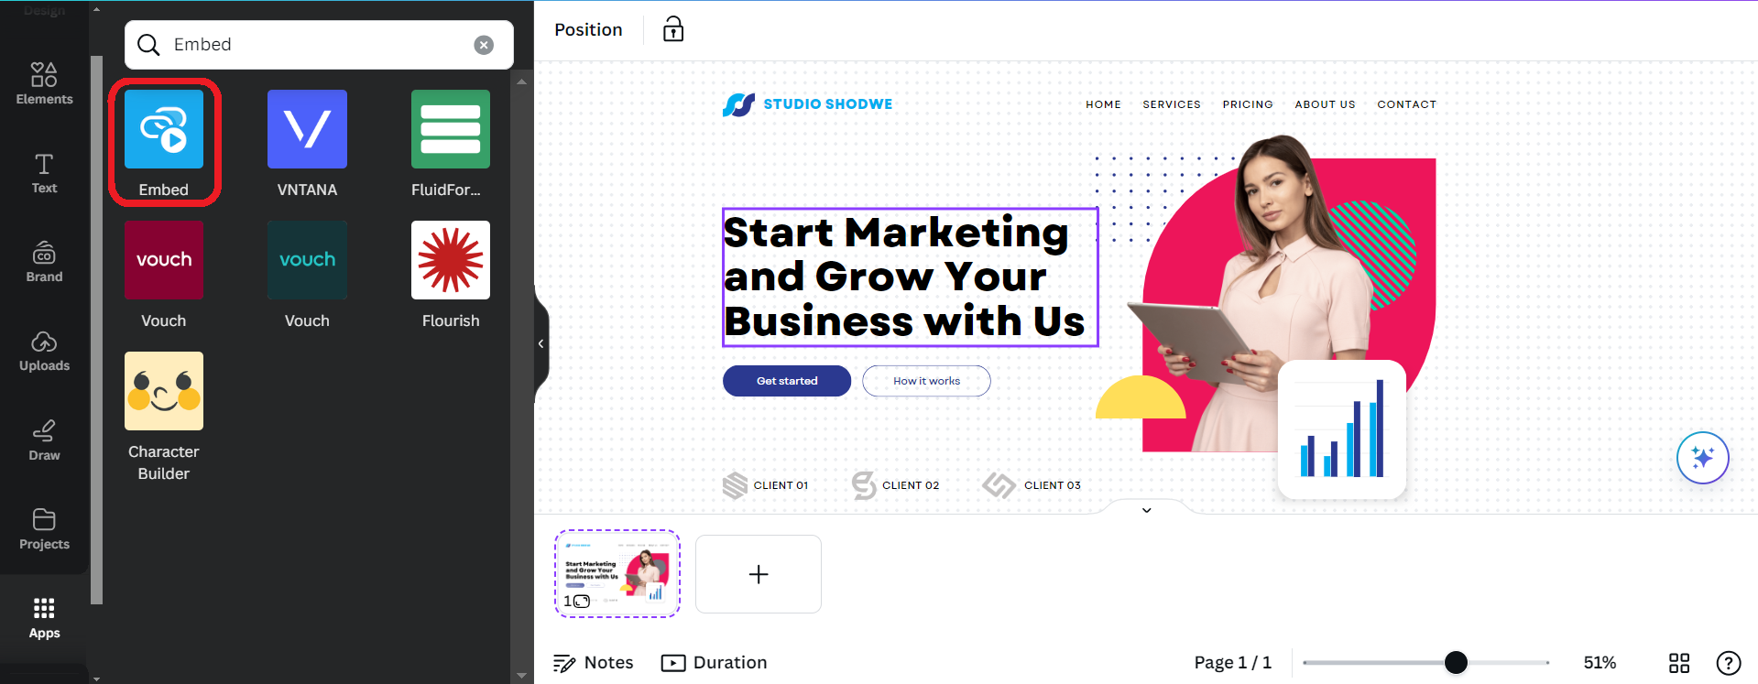Click the Get started button
Screen dimensions: 1758x684
786,381
